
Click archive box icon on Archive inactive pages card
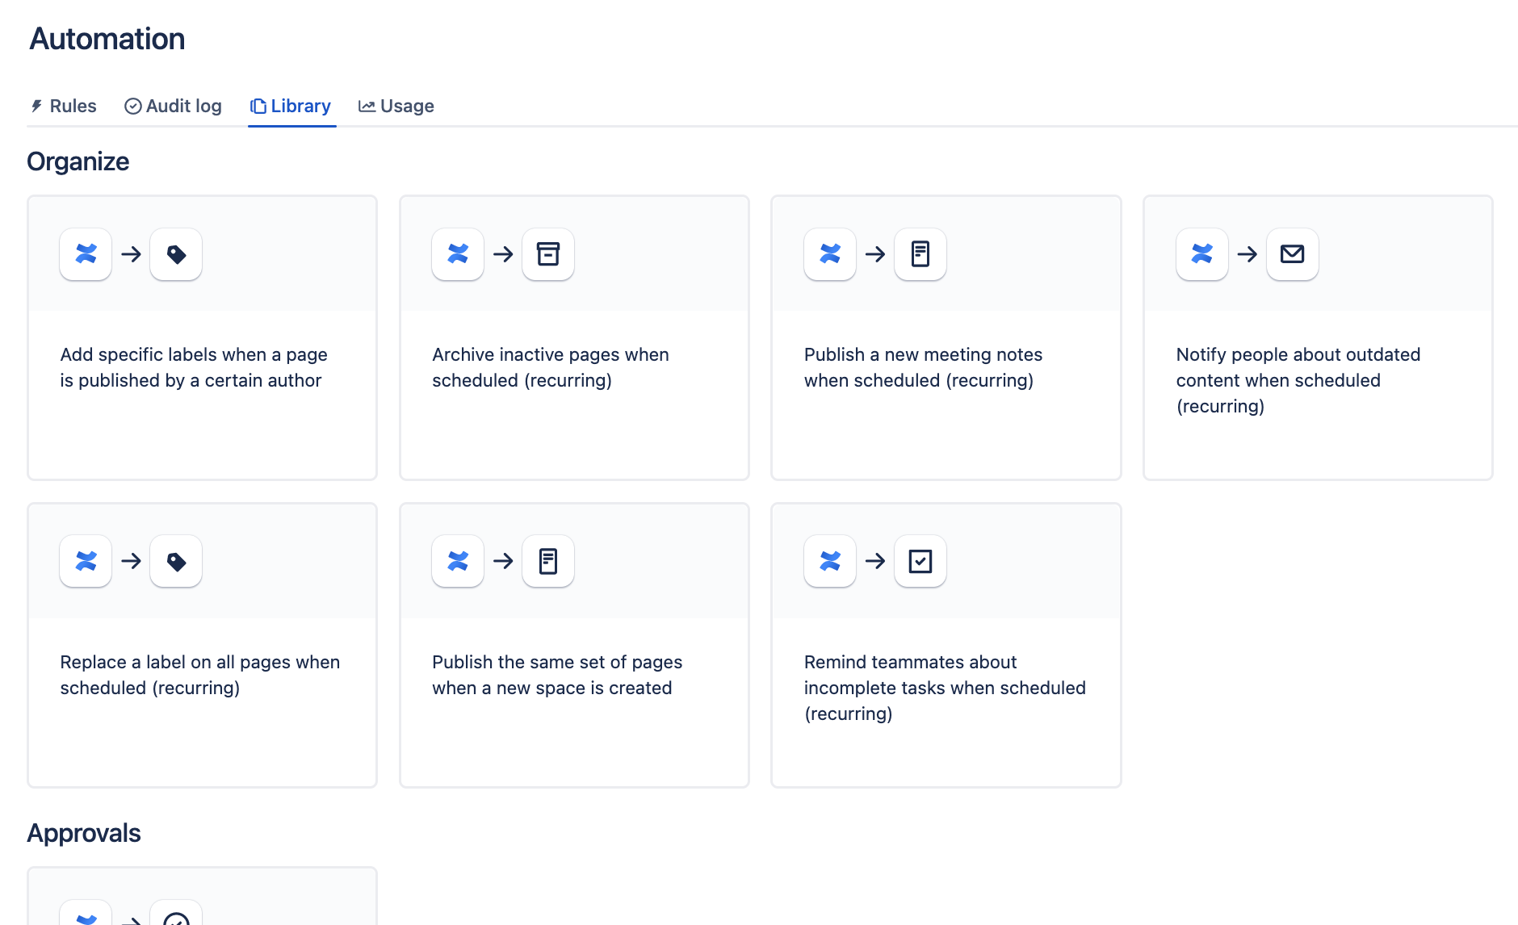click(x=548, y=254)
